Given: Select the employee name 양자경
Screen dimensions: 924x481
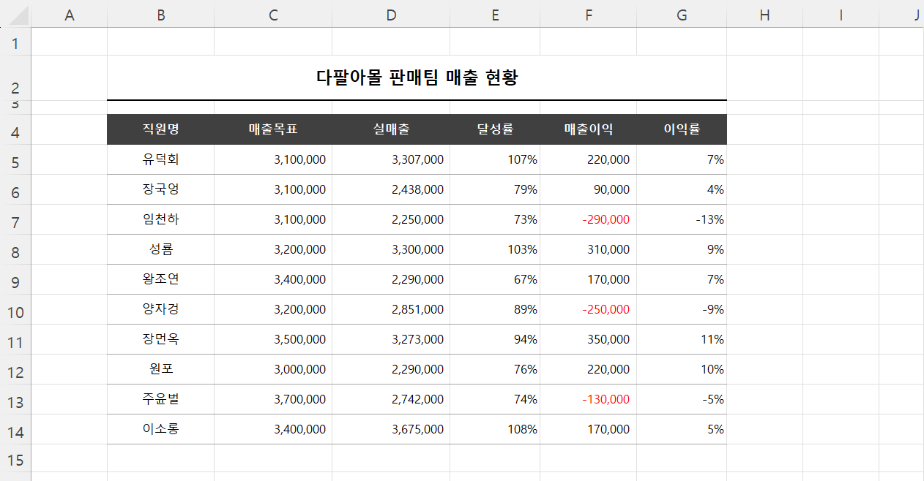Looking at the screenshot, I should point(160,309).
